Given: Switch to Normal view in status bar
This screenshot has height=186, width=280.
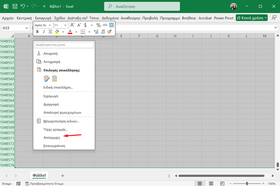Looking at the screenshot, I should point(200,183).
